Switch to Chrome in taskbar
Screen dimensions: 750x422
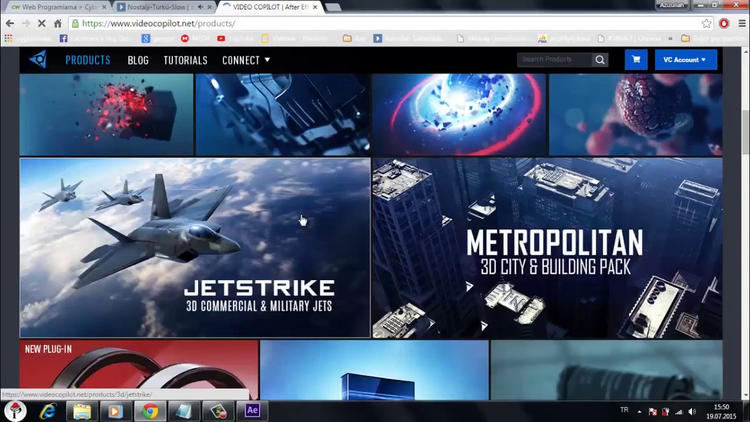[x=150, y=411]
